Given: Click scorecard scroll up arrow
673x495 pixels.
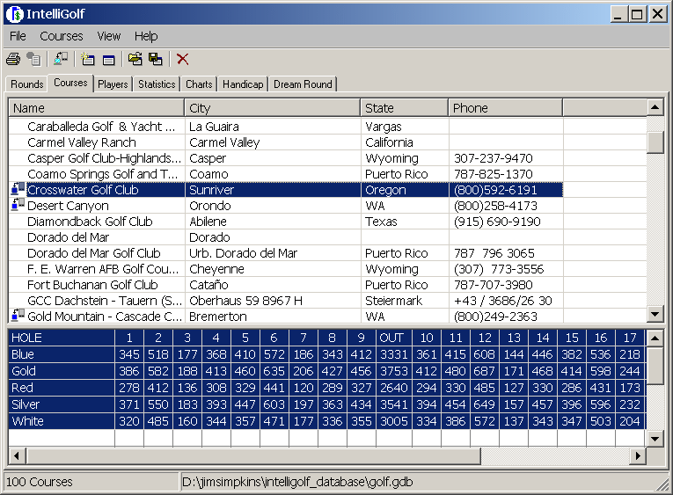Looking at the screenshot, I should coord(655,338).
